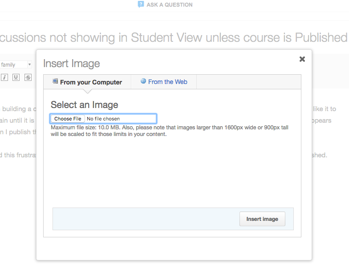Image resolution: width=349 pixels, height=268 pixels.
Task: Click the light blue footer bar of dialog
Action: pyautogui.click(x=142, y=219)
